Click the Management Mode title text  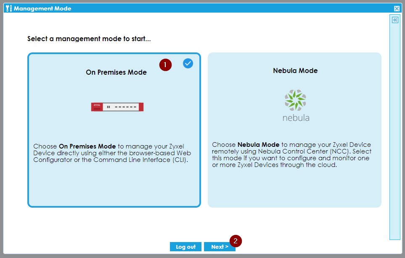pos(42,8)
